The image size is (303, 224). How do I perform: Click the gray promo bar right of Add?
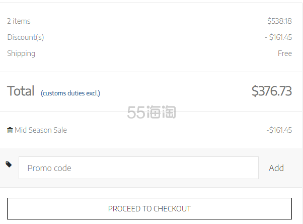pyautogui.click(x=296, y=168)
